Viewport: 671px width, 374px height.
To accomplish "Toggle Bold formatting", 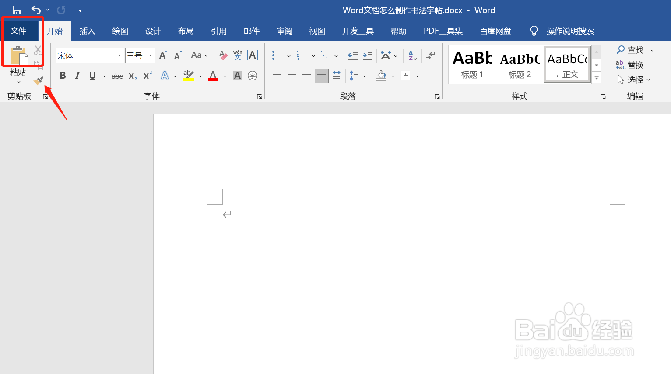I will (63, 76).
